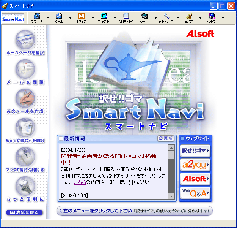The height and width of the screenshot is (228, 237).
Task: Click news scrollbar down arrow
Action: point(171,196)
